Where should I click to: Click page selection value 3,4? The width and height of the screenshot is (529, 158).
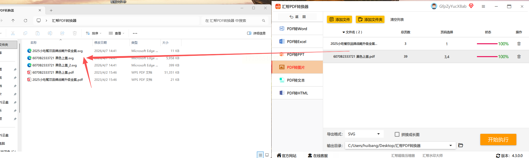pos(447,57)
